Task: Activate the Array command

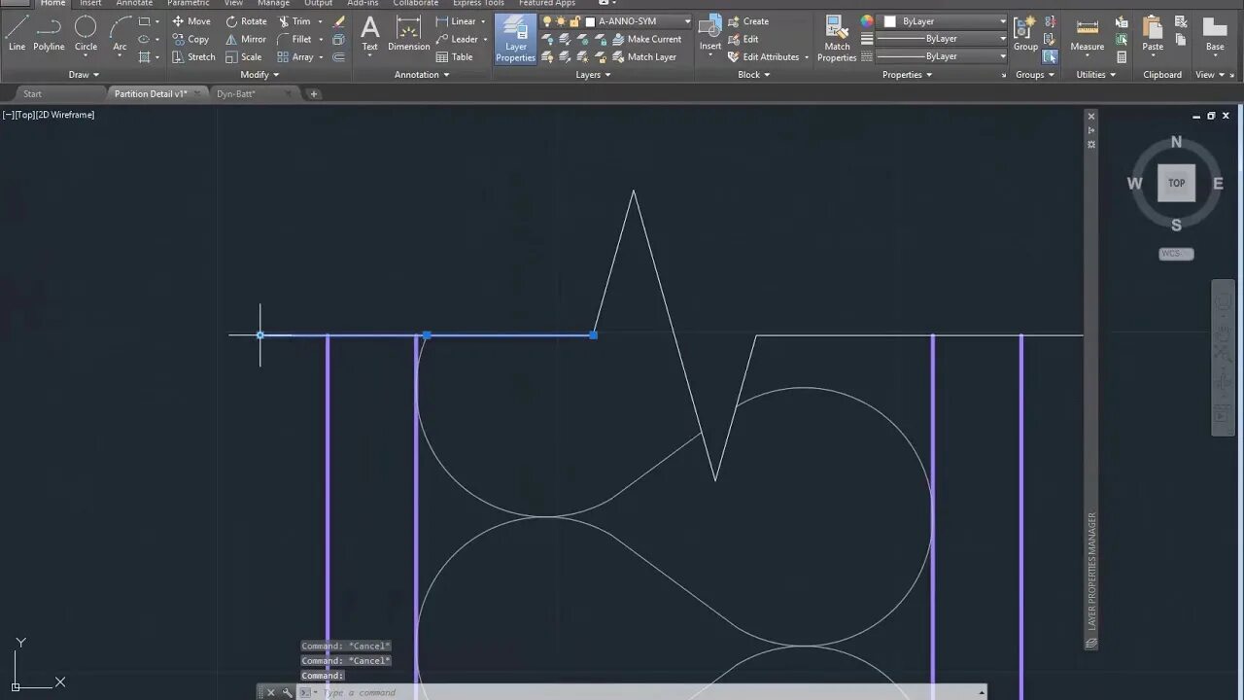Action: point(295,56)
